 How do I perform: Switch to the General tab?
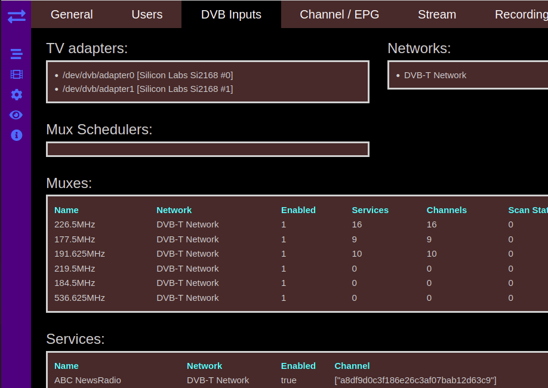click(x=72, y=14)
